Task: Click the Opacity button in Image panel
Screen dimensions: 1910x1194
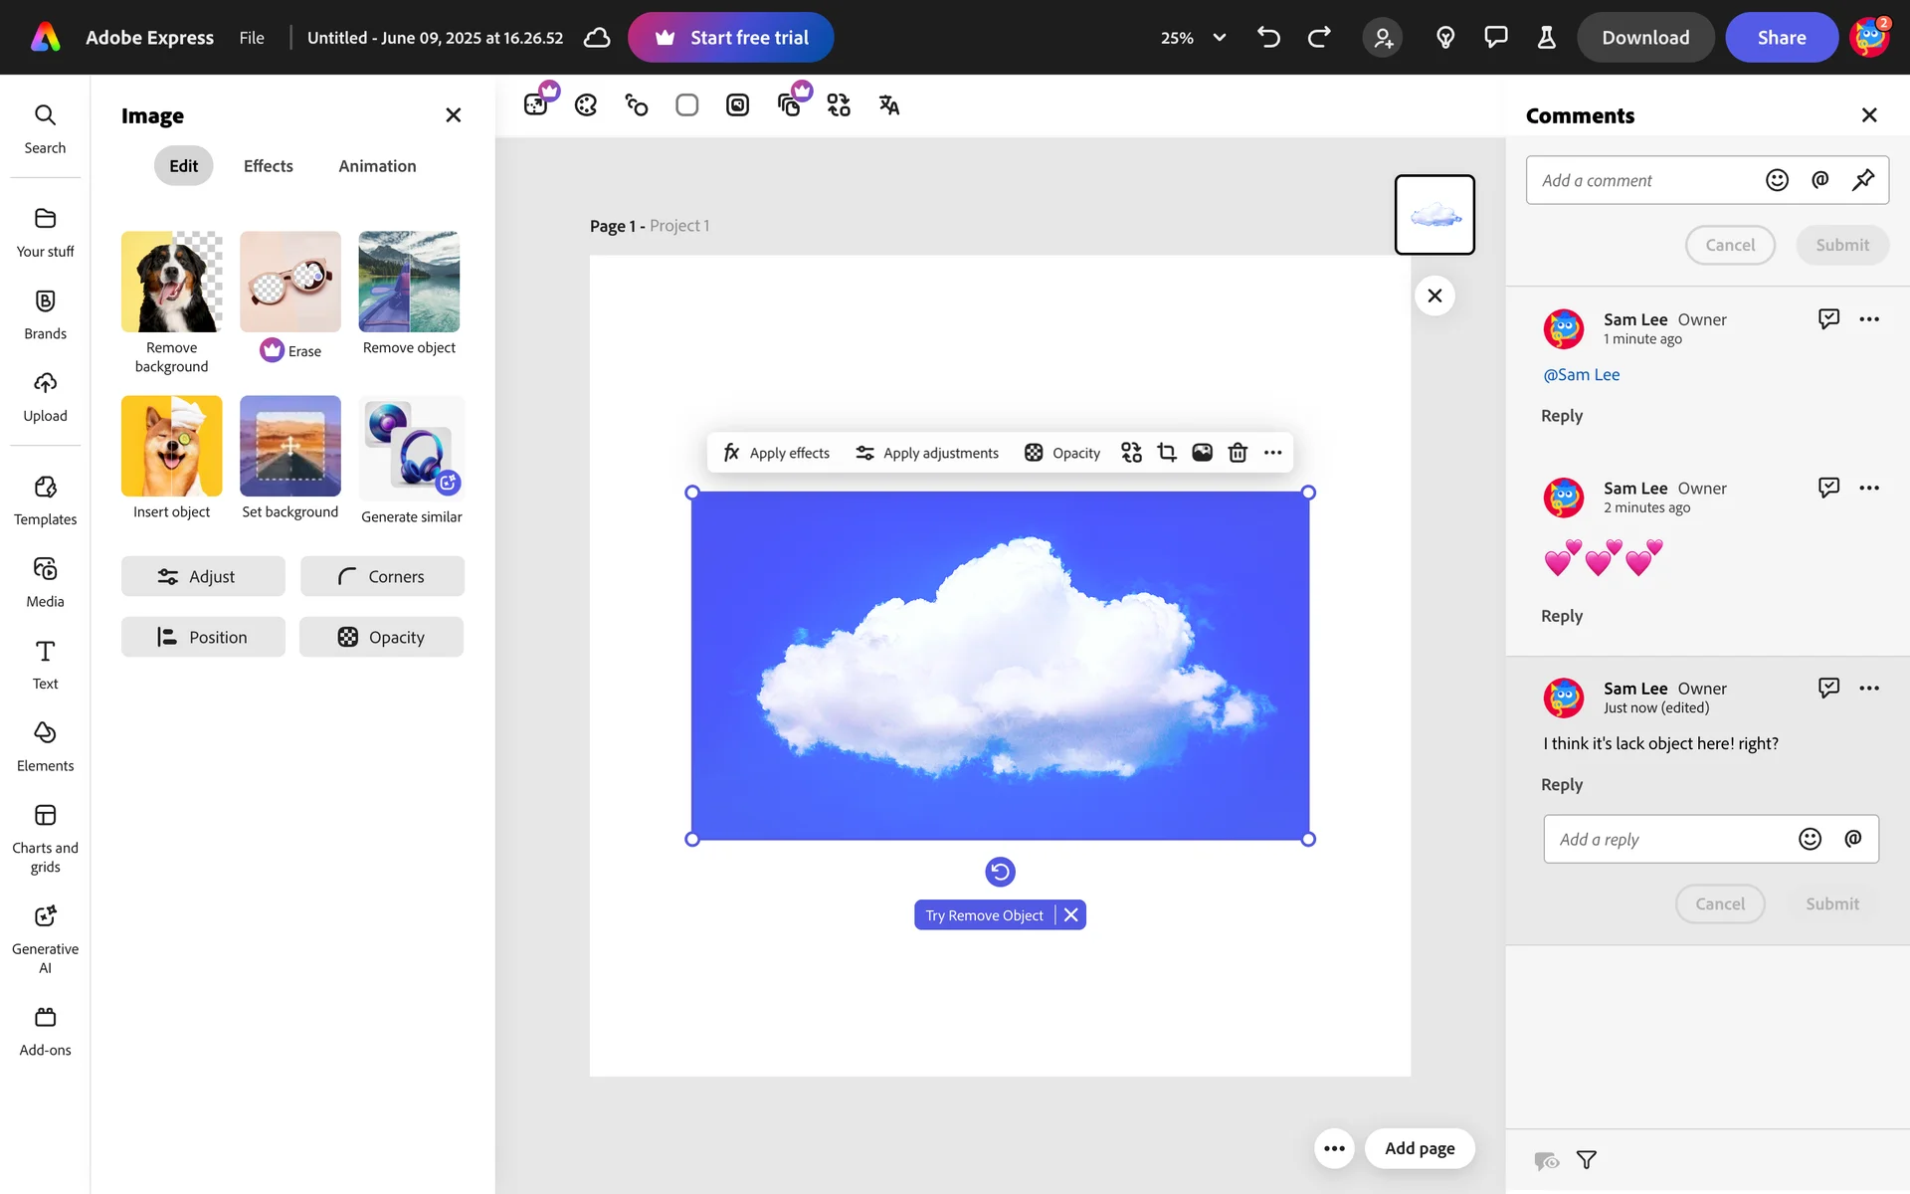Action: click(x=381, y=637)
